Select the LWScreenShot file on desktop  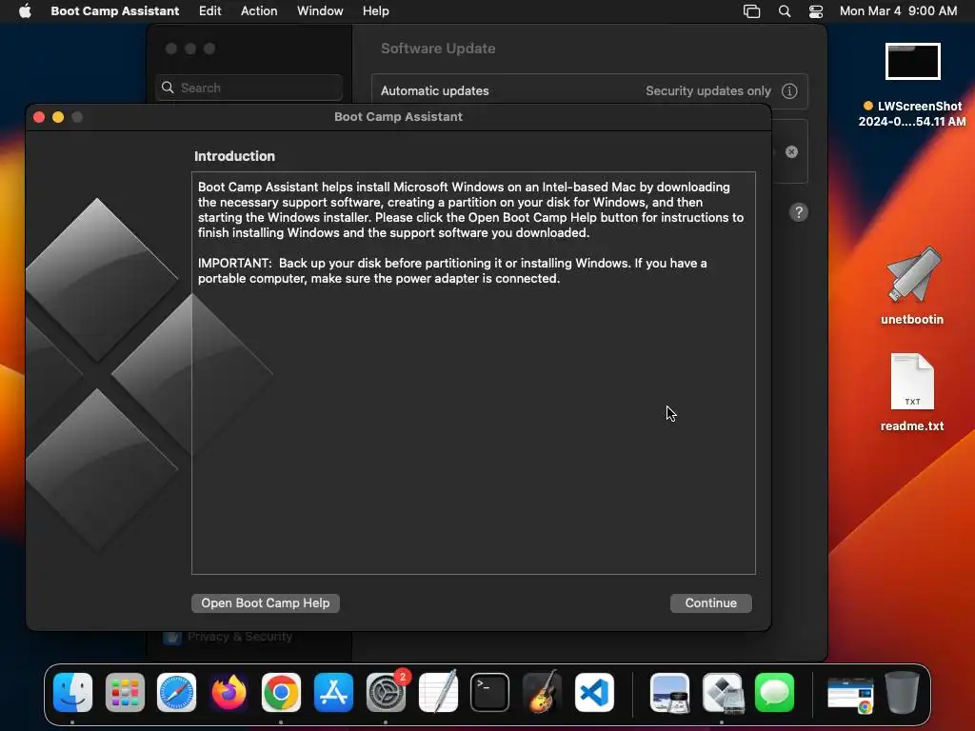click(912, 85)
